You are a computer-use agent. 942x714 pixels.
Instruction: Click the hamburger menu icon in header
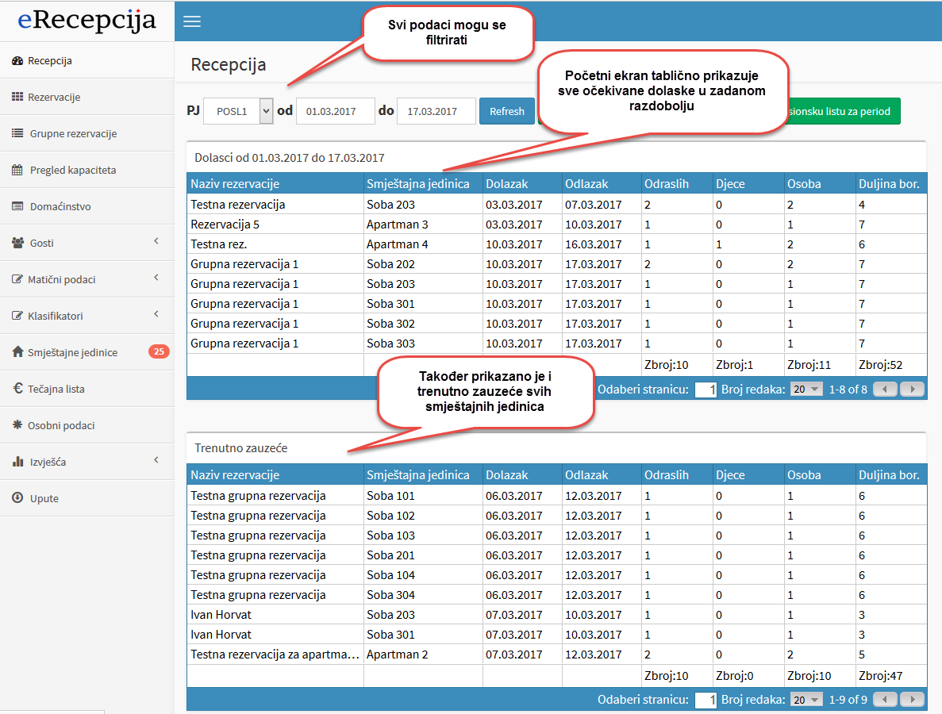click(191, 21)
